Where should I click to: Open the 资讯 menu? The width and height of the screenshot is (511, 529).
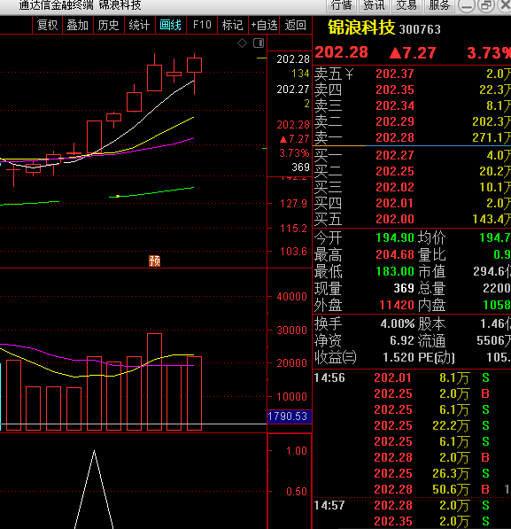(x=374, y=5)
